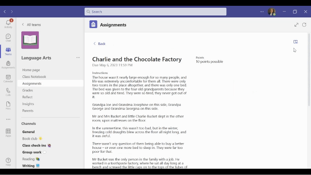The image size is (311, 175).
Task: Open Language Arts more options ellipsis
Action: pyautogui.click(x=78, y=58)
